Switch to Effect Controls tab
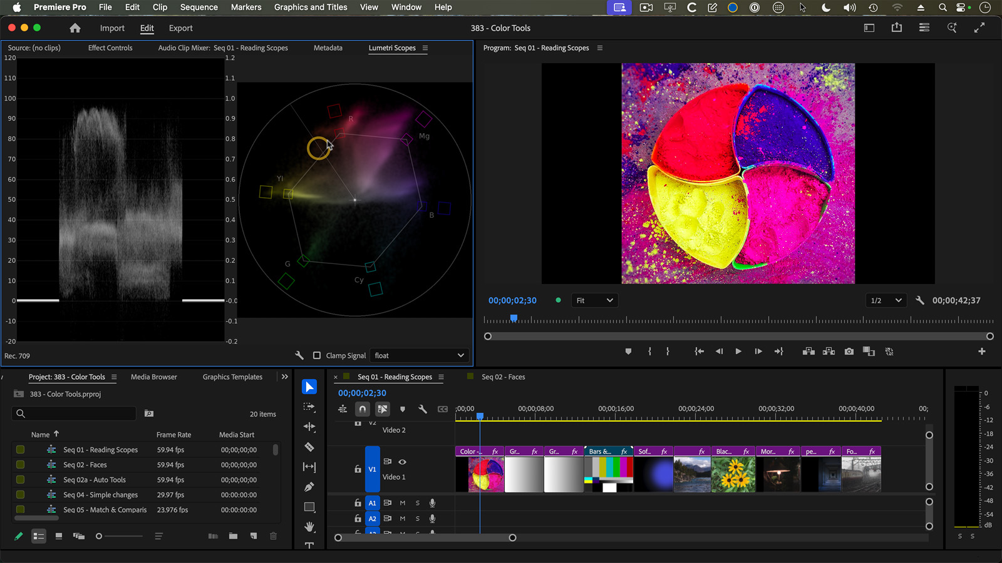1002x563 pixels. (110, 48)
